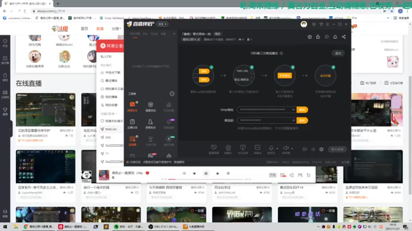
Task: Open the notification bell icon
Action: (x=335, y=37)
